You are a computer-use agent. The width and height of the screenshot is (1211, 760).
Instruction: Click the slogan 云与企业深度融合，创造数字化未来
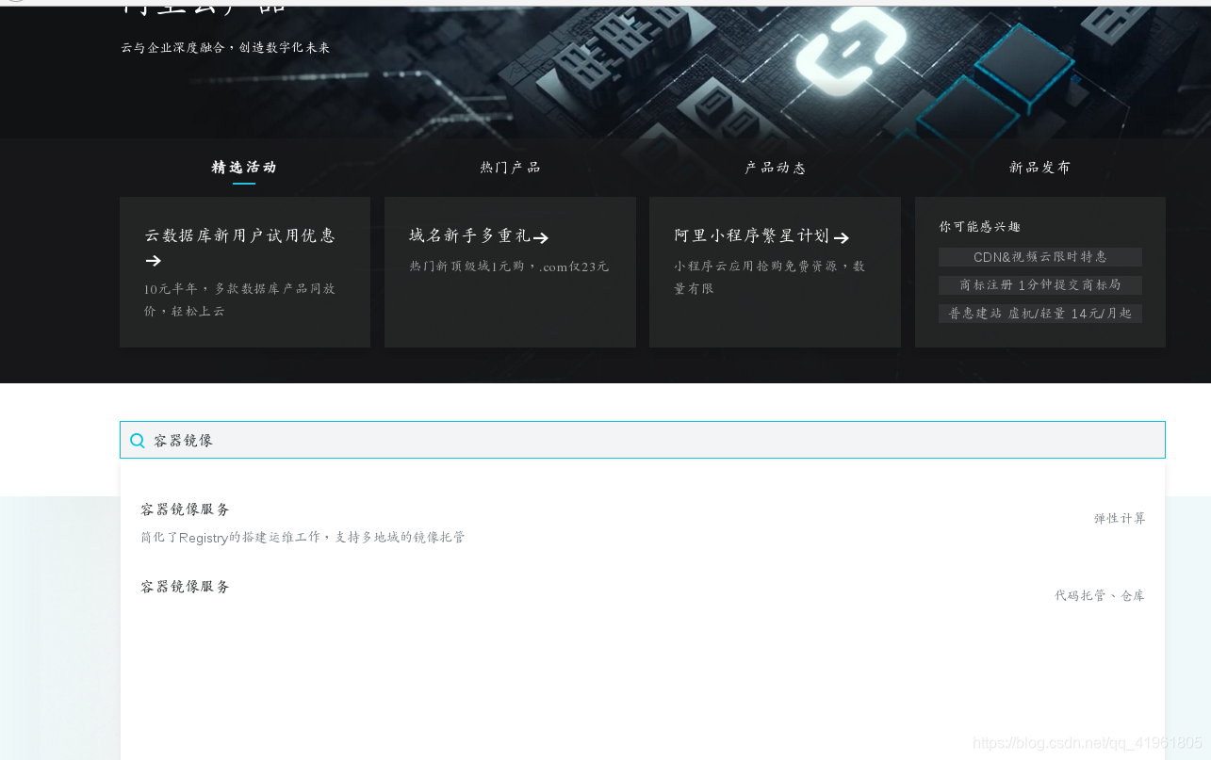pos(225,48)
